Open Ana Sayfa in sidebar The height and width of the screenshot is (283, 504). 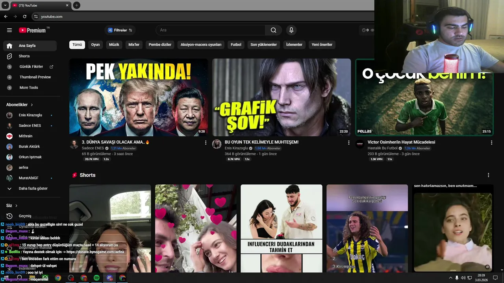(x=30, y=46)
